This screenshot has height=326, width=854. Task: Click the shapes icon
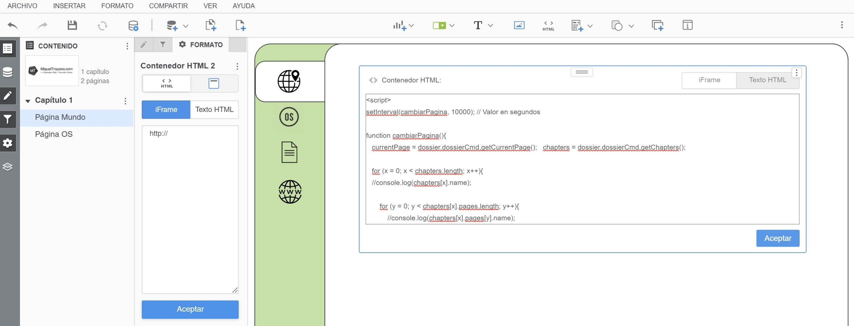(x=617, y=26)
